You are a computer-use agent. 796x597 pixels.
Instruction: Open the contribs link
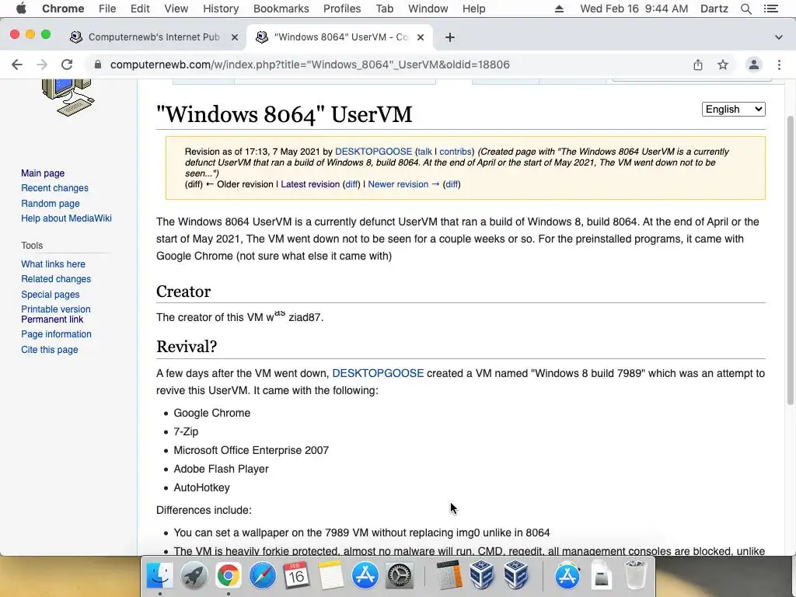click(x=456, y=152)
